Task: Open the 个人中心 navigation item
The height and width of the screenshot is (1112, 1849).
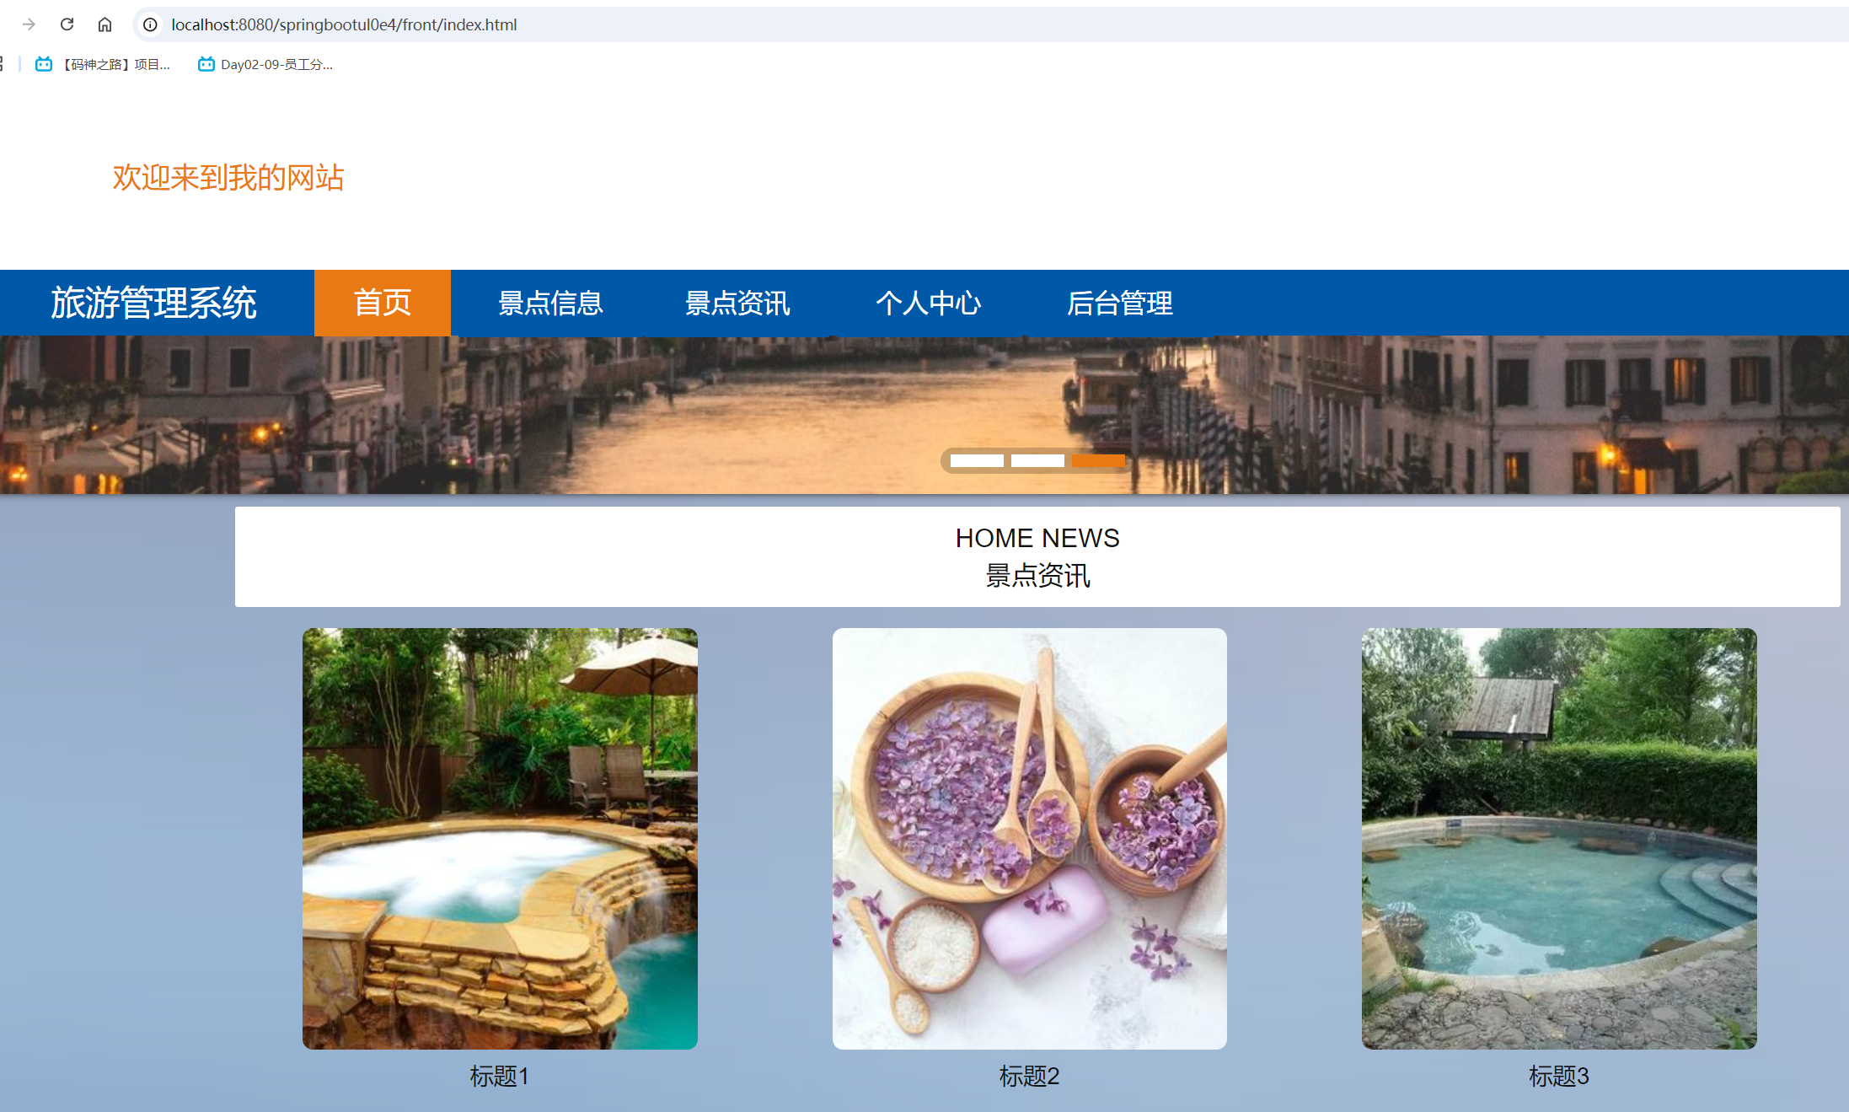Action: click(x=928, y=303)
